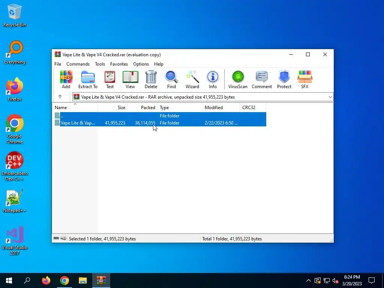The image size is (384, 288).
Task: Show hidden system tray icons
Action: [309, 280]
